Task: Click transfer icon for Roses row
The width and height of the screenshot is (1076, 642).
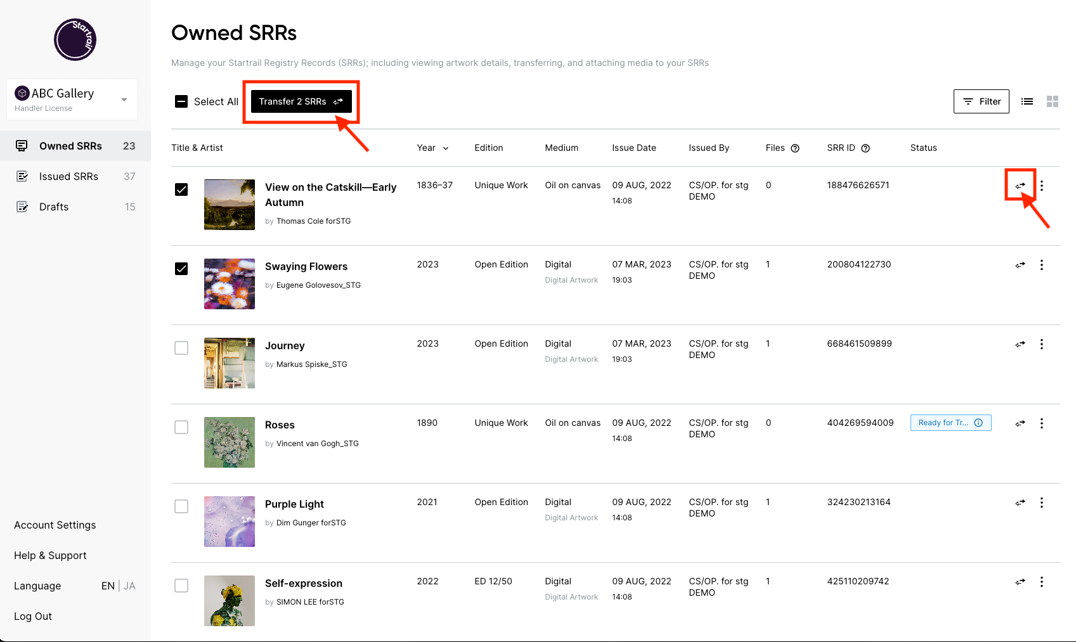Action: (1020, 423)
